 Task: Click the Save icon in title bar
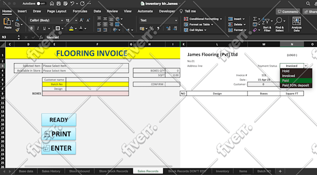[x=59, y=4]
